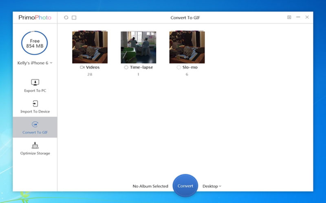Close the PrimoPhoto window
This screenshot has height=203, width=326.
point(307,17)
